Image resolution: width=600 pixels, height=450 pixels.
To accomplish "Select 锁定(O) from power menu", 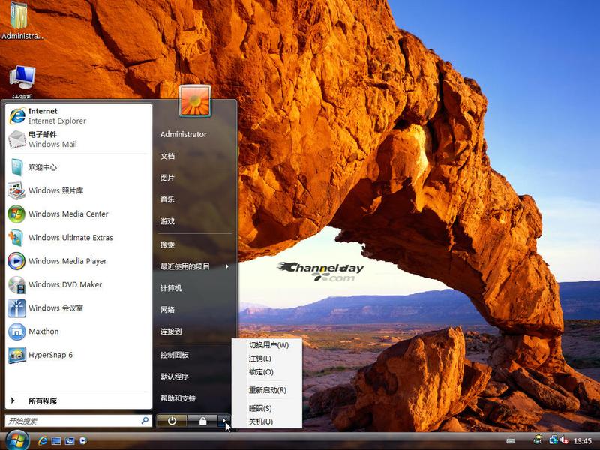I will click(x=268, y=371).
